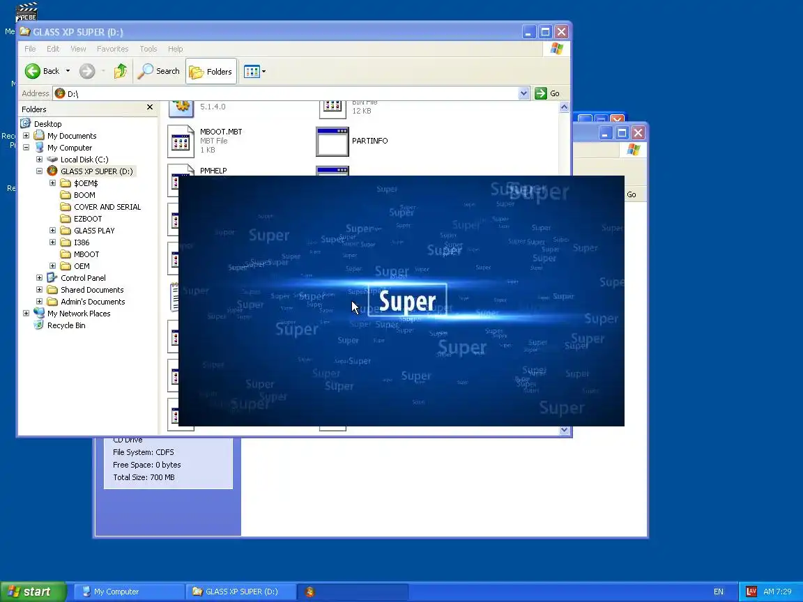Click Total Size: 700 MB detail text
This screenshot has width=803, height=602.
(144, 477)
